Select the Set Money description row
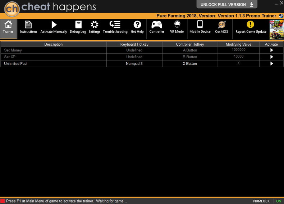This screenshot has width=284, height=204. tap(54, 50)
